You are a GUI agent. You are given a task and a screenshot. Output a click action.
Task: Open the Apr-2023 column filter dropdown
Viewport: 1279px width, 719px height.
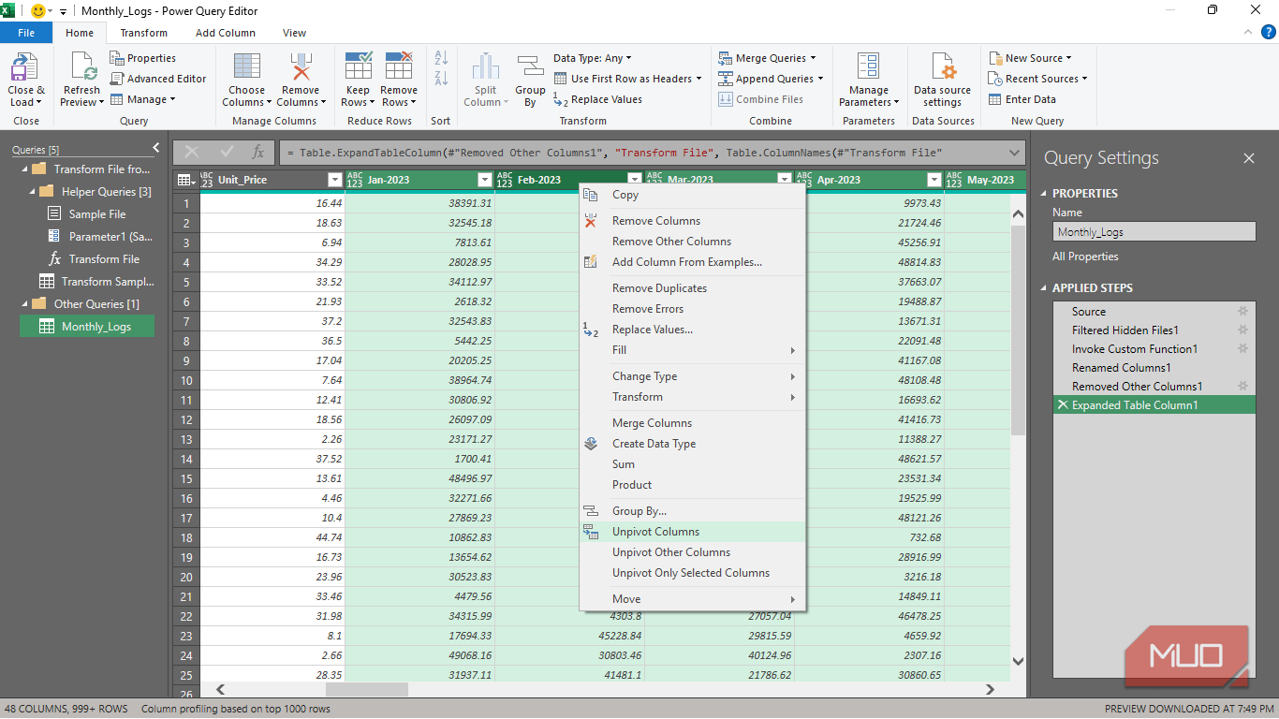[x=934, y=180]
